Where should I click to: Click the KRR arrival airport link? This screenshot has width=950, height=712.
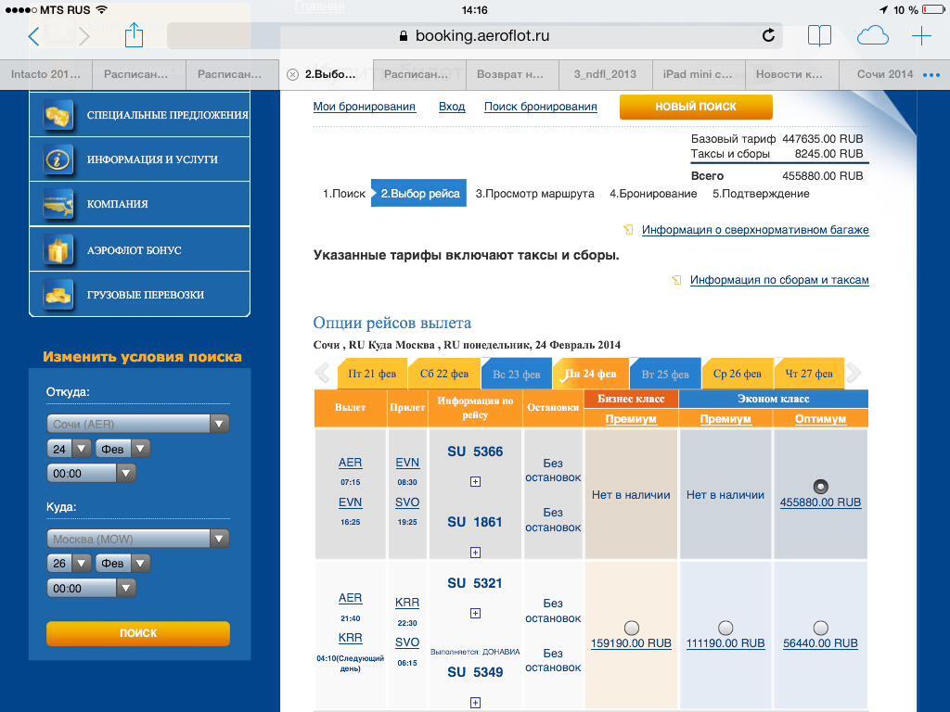[x=407, y=603]
